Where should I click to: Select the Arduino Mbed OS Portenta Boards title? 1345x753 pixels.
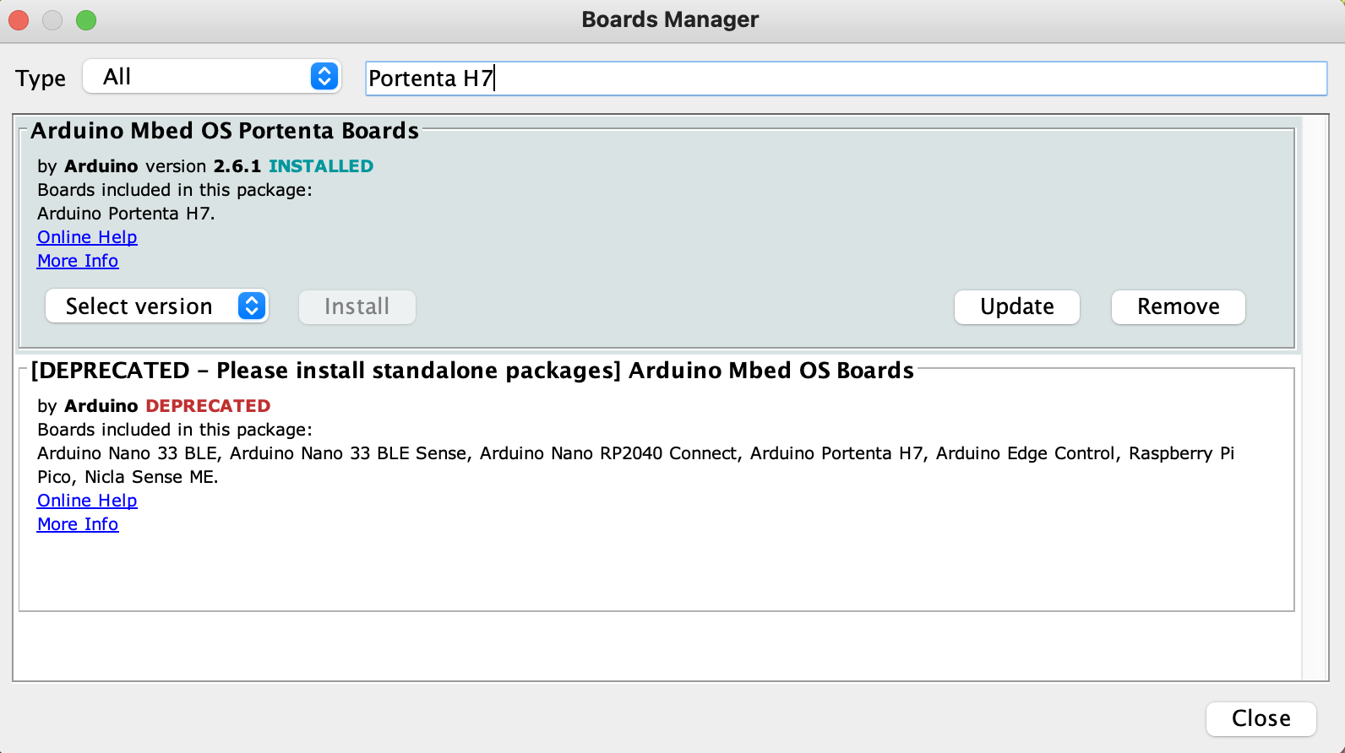pos(225,131)
